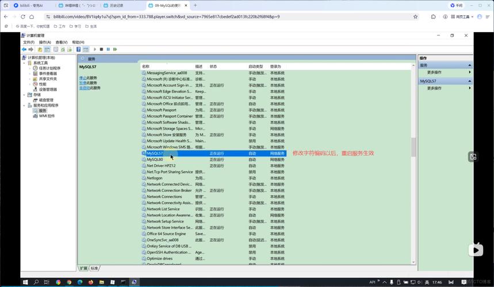Open the 文件(F) menu

point(29,42)
